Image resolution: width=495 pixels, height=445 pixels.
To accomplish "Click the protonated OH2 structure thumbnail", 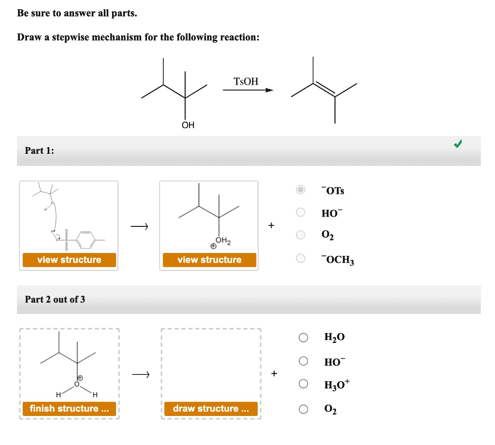I will [x=209, y=218].
